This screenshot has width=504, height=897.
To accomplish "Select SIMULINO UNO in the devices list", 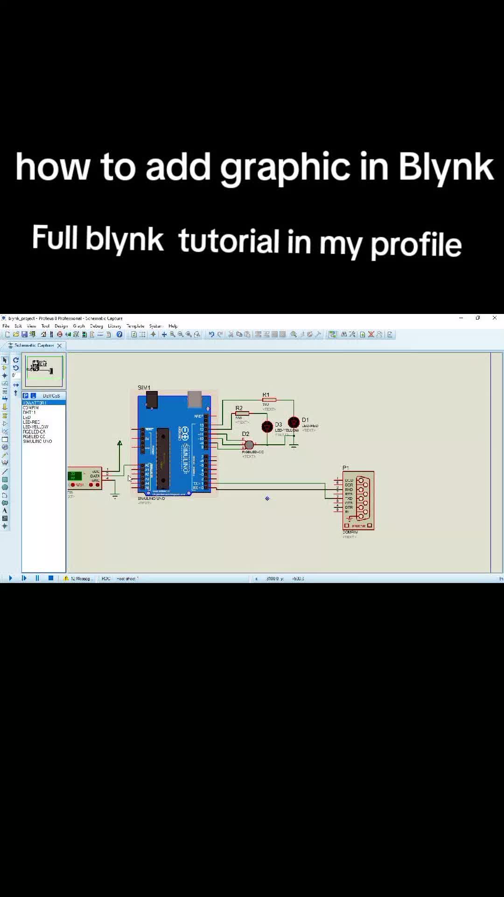I will 37,441.
